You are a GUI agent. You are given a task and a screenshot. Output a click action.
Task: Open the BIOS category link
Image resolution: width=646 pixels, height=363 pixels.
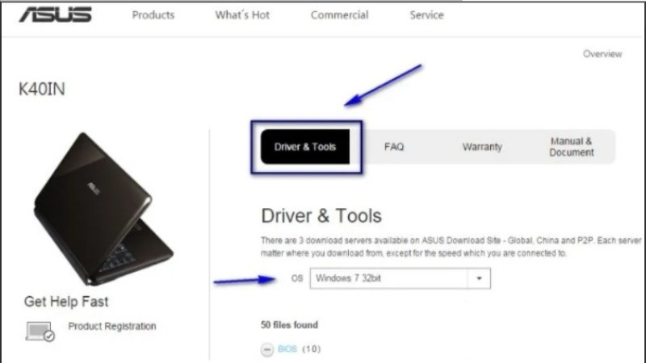click(x=287, y=349)
